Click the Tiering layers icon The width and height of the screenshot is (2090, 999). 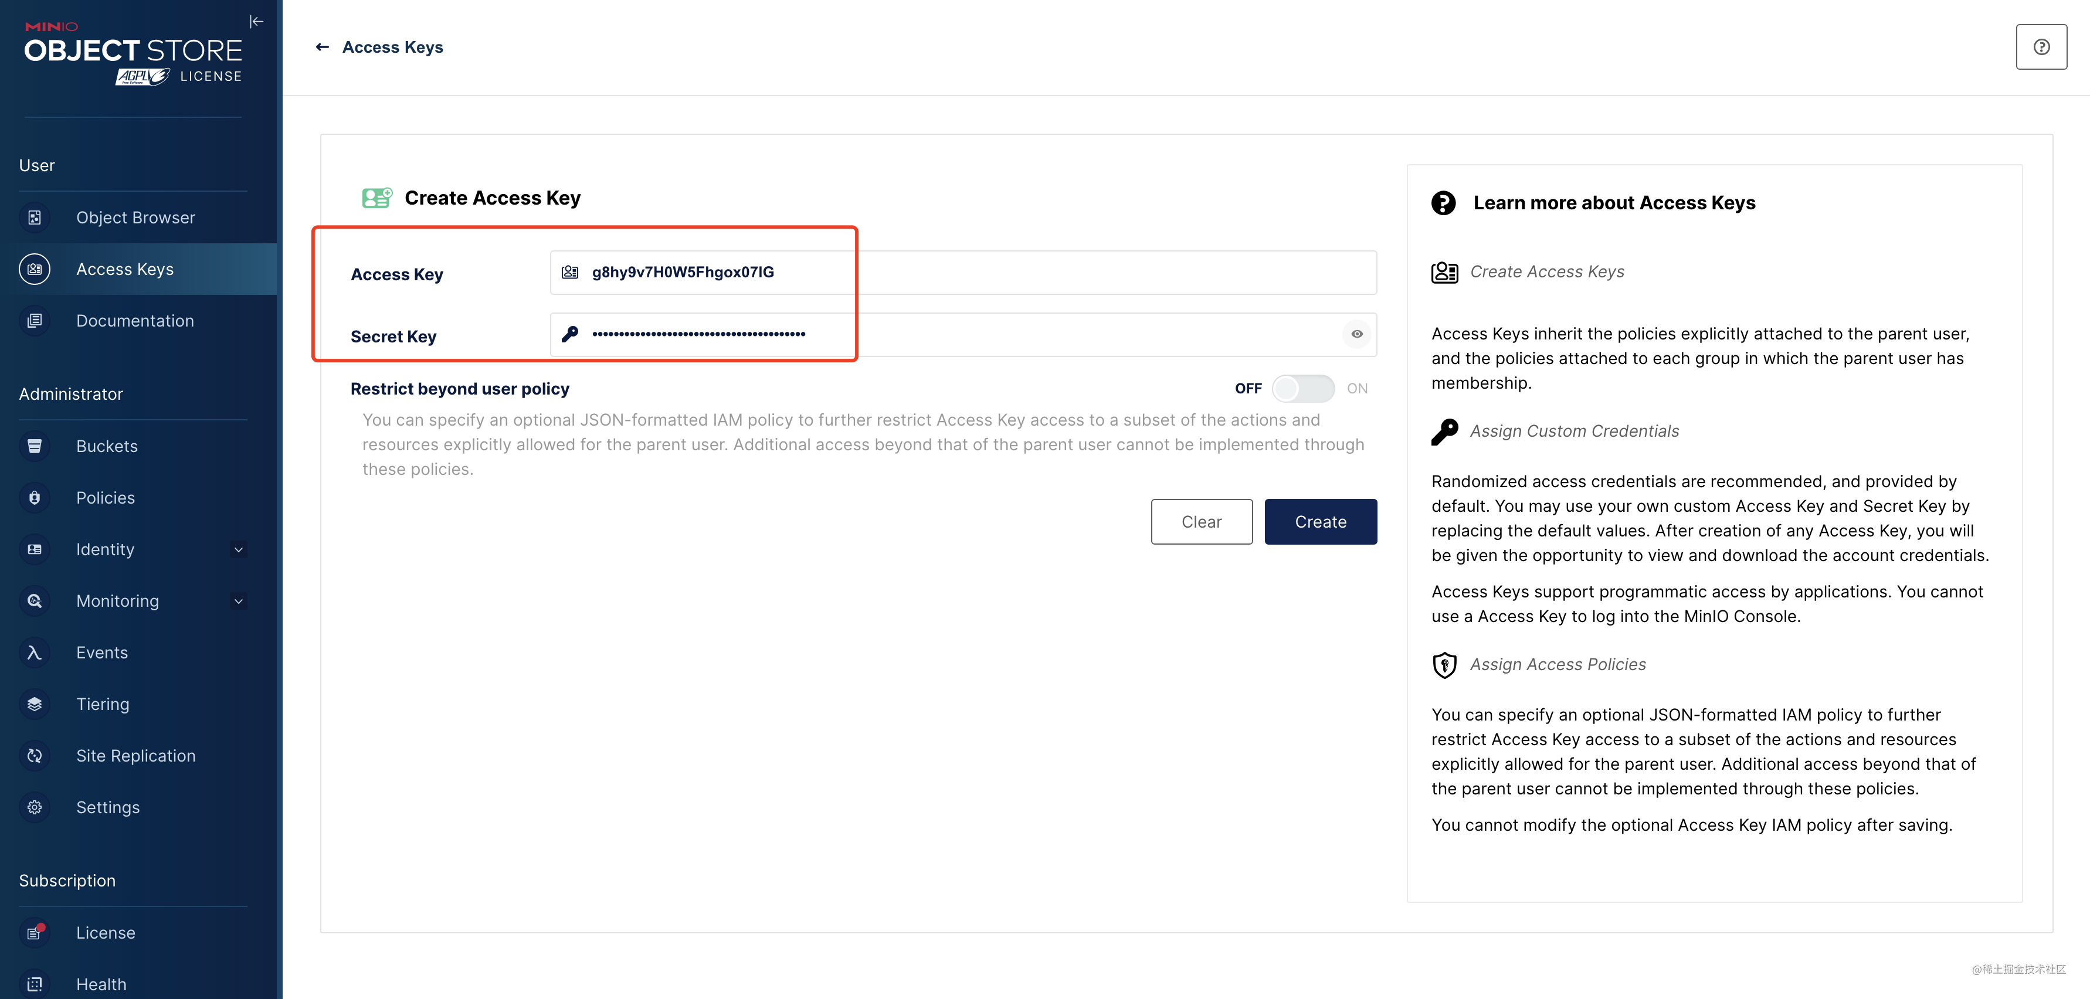34,705
